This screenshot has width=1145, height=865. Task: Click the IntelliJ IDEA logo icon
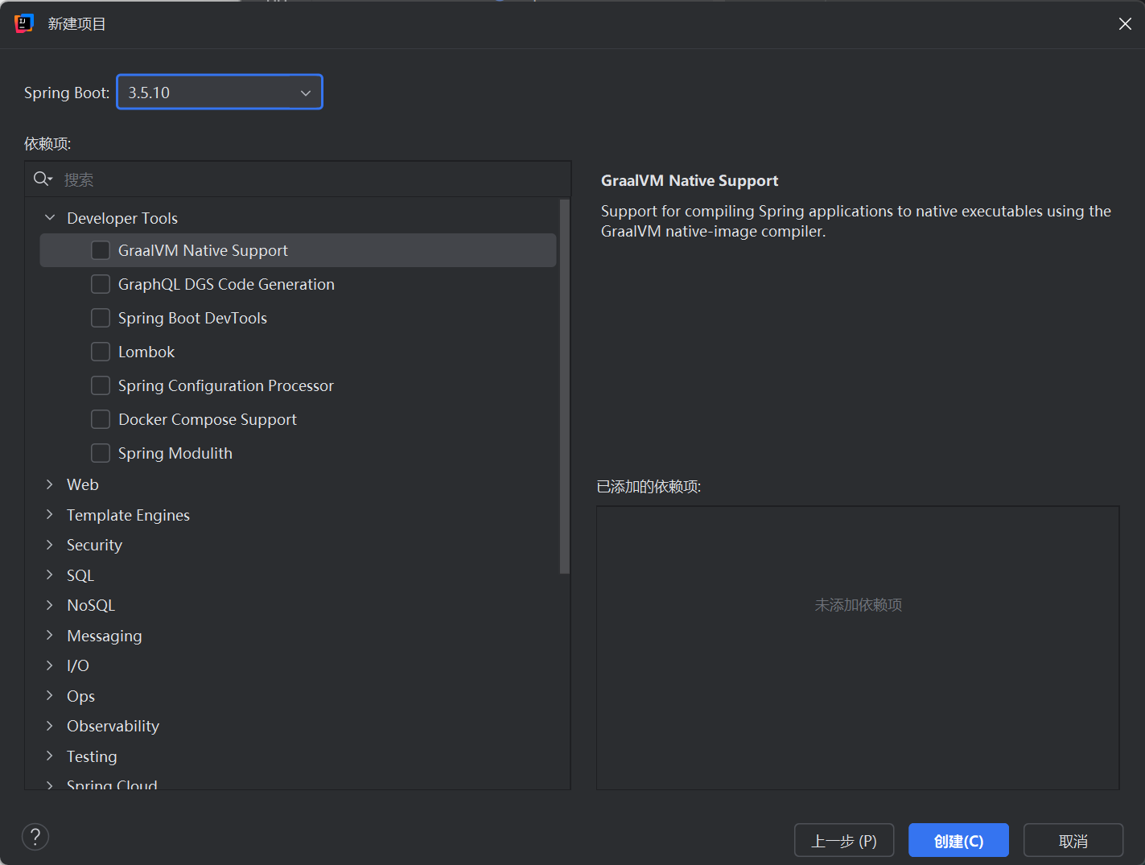pos(24,23)
